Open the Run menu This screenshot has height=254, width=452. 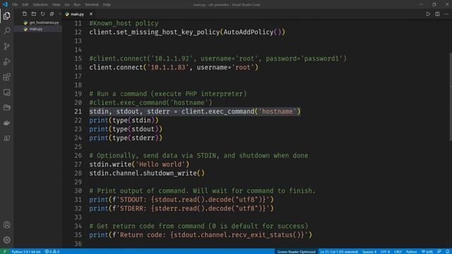click(77, 5)
